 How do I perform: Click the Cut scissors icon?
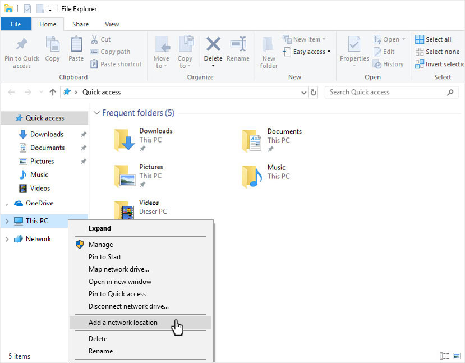94,39
